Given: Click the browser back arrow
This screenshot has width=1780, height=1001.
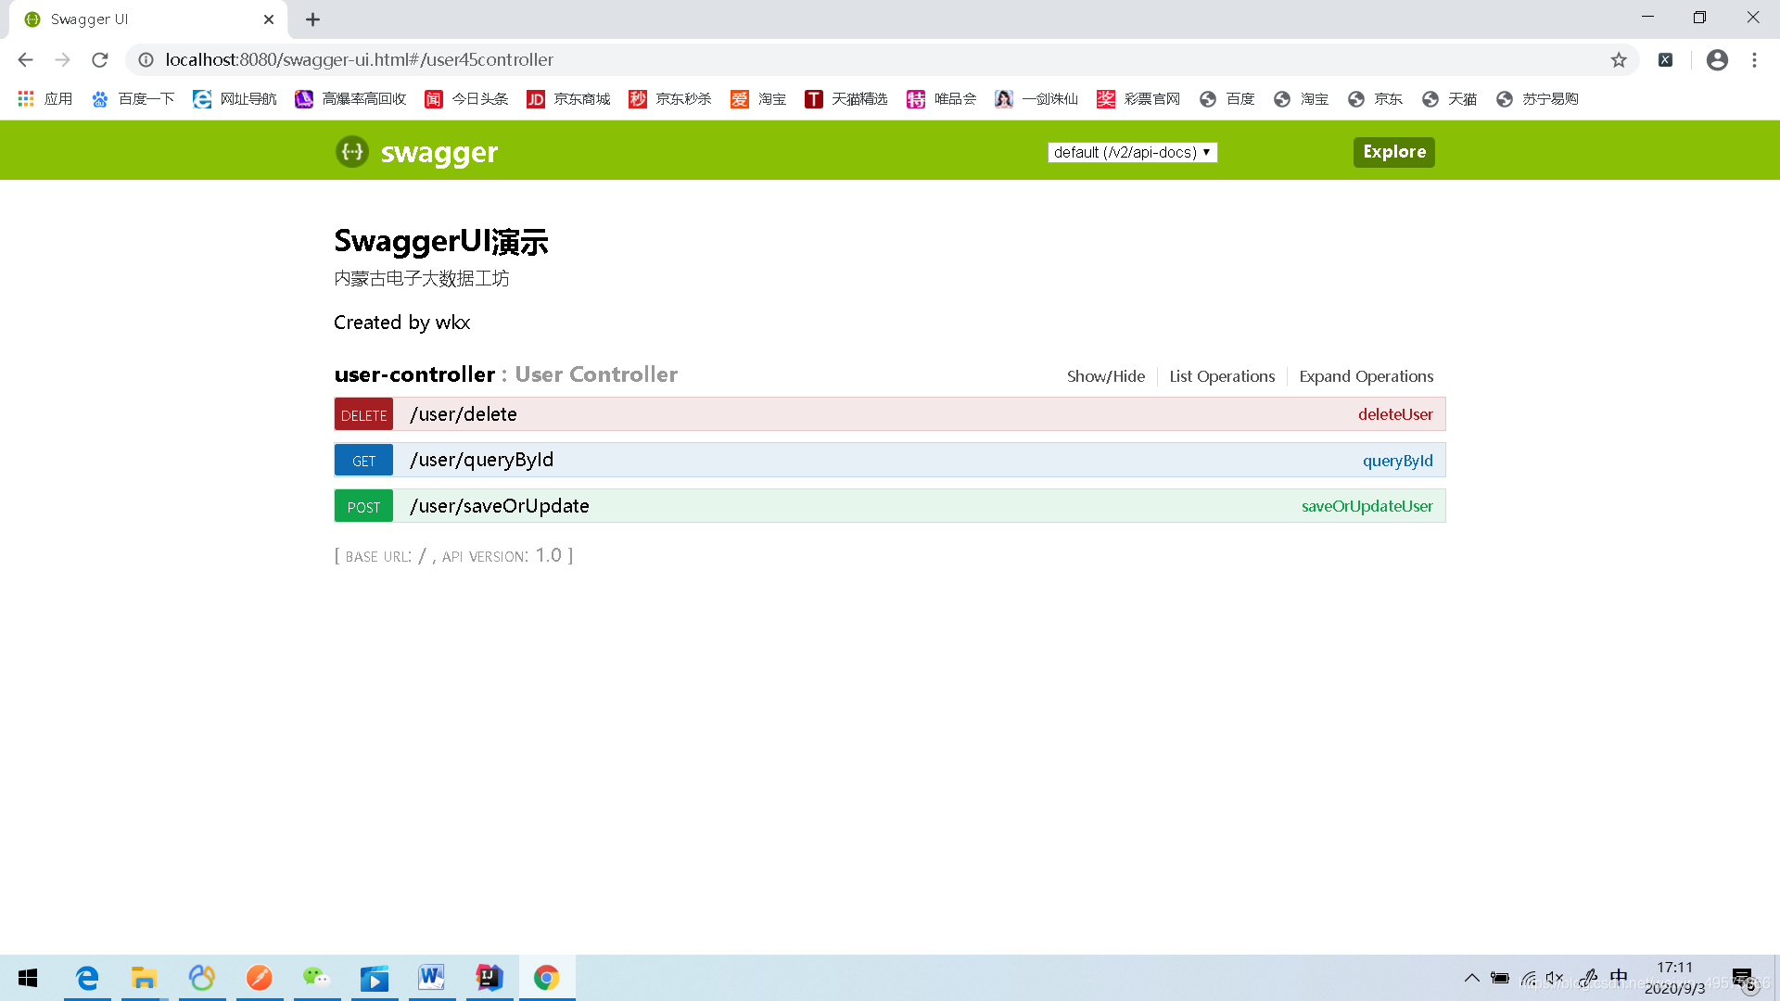Looking at the screenshot, I should pyautogui.click(x=25, y=60).
